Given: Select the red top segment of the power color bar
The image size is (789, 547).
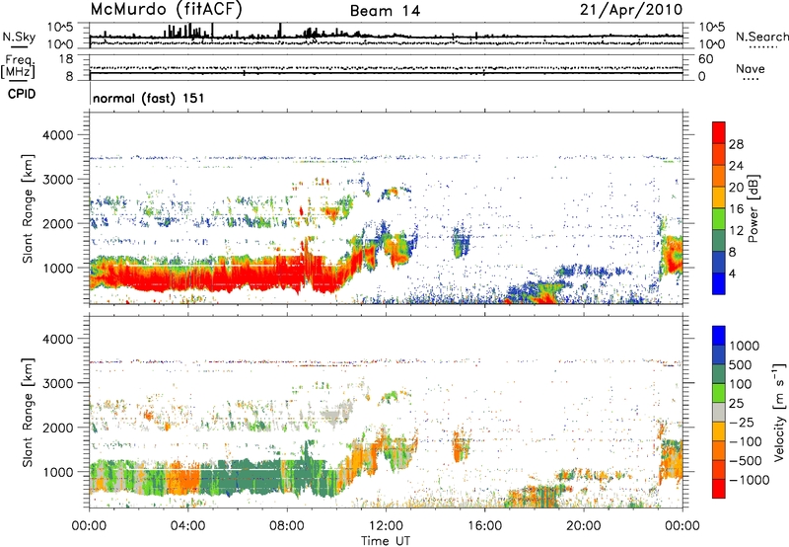Looking at the screenshot, I should tap(719, 132).
